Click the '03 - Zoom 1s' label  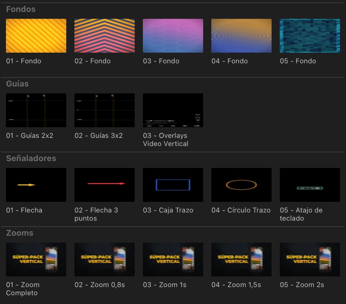(165, 285)
